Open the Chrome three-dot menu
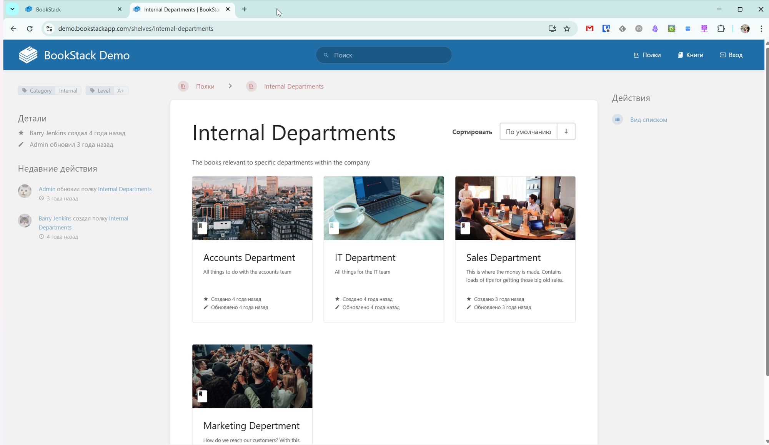769x445 pixels. pyautogui.click(x=761, y=28)
